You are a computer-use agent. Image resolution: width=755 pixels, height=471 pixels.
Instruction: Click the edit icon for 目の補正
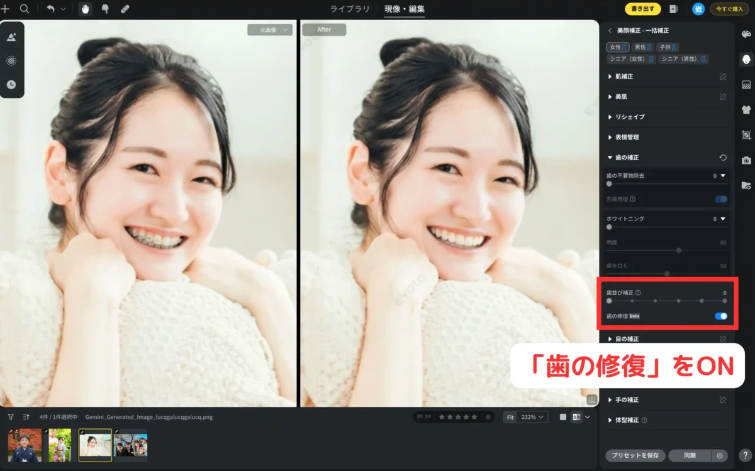click(723, 339)
